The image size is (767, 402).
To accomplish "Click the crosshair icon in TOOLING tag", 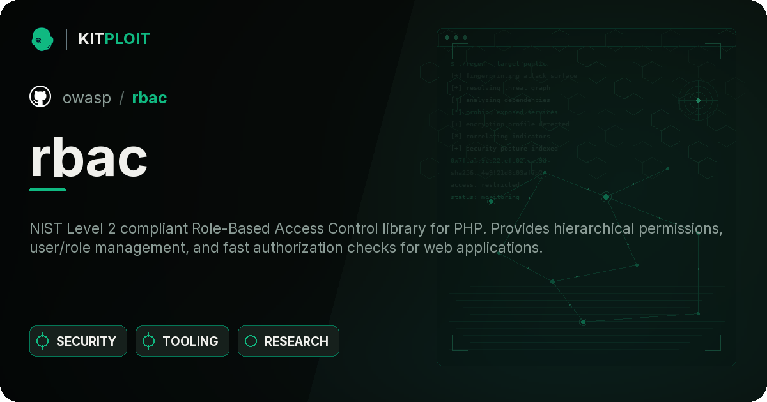I will tap(149, 341).
